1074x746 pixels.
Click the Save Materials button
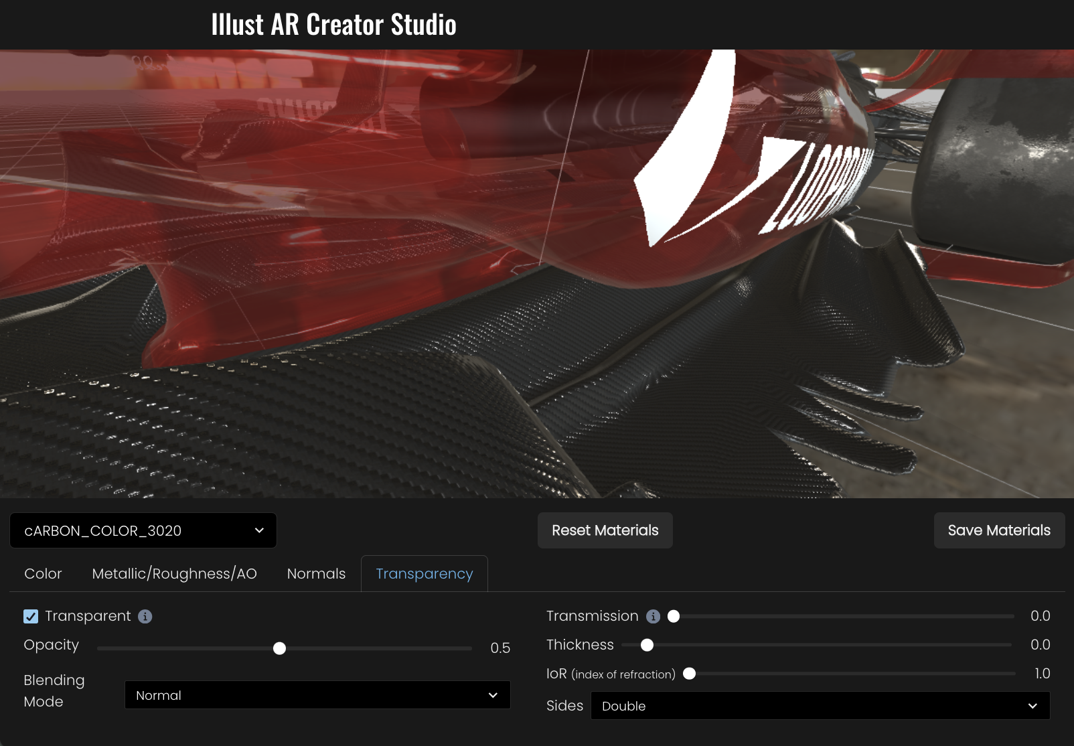pyautogui.click(x=998, y=530)
